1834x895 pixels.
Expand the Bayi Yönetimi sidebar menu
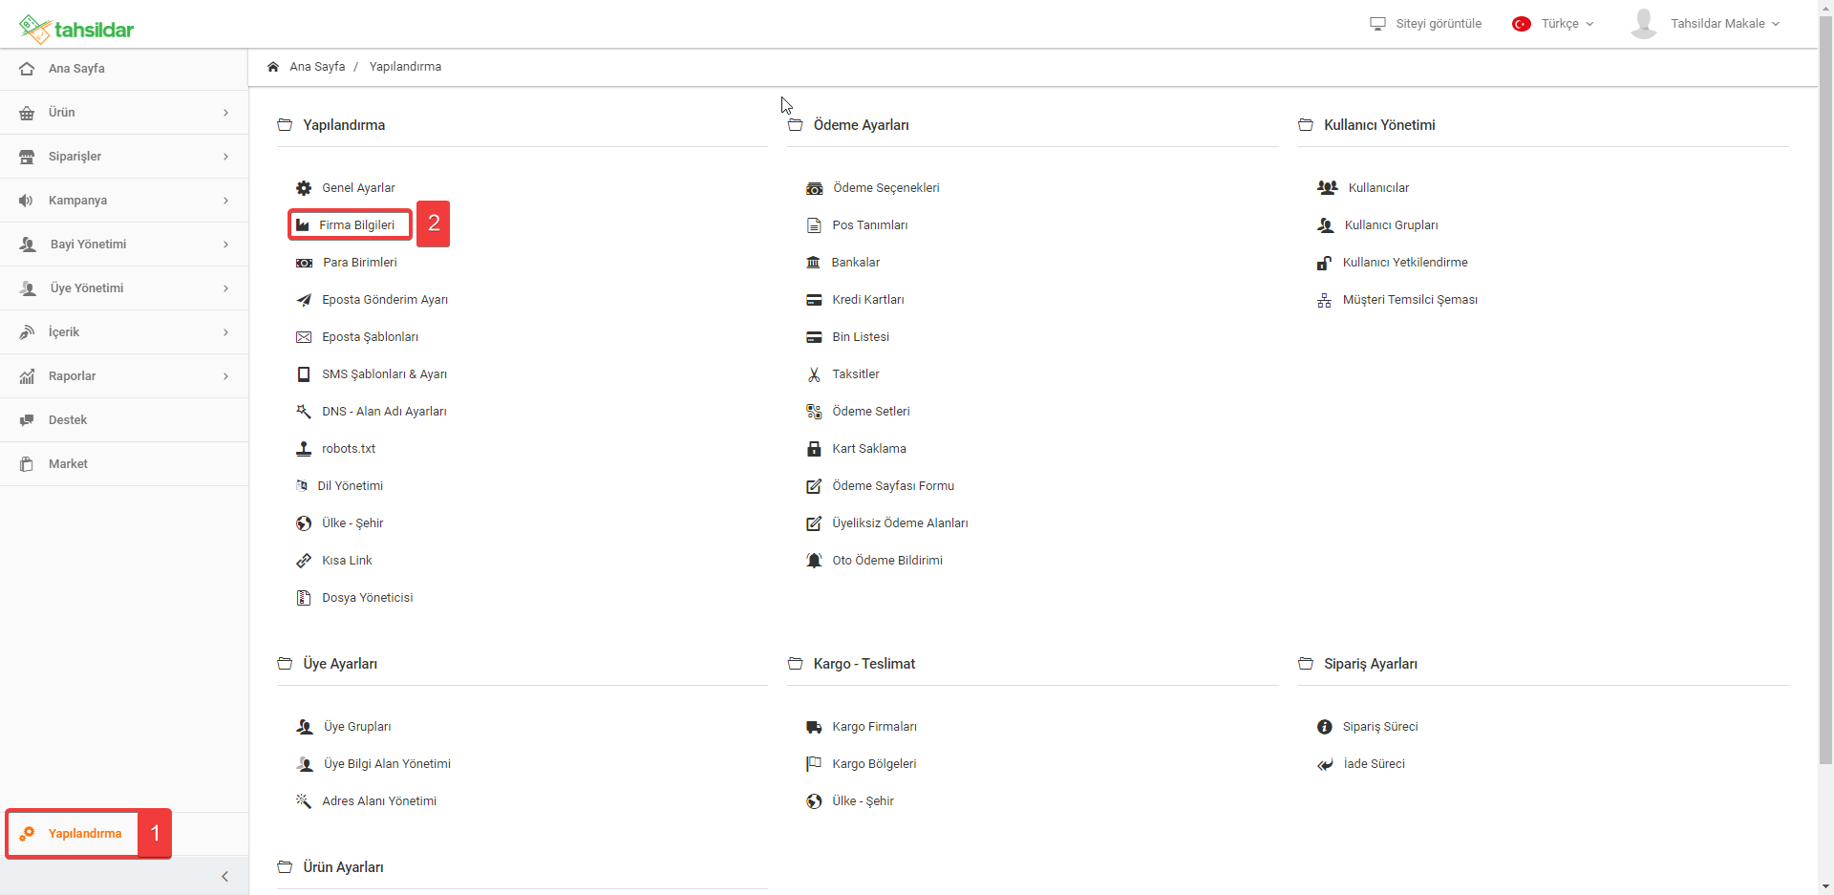coord(124,245)
